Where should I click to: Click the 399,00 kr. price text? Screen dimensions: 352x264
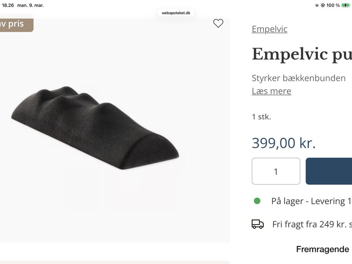point(283,143)
